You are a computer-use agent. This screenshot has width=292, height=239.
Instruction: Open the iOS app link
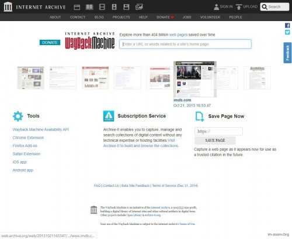(19, 162)
